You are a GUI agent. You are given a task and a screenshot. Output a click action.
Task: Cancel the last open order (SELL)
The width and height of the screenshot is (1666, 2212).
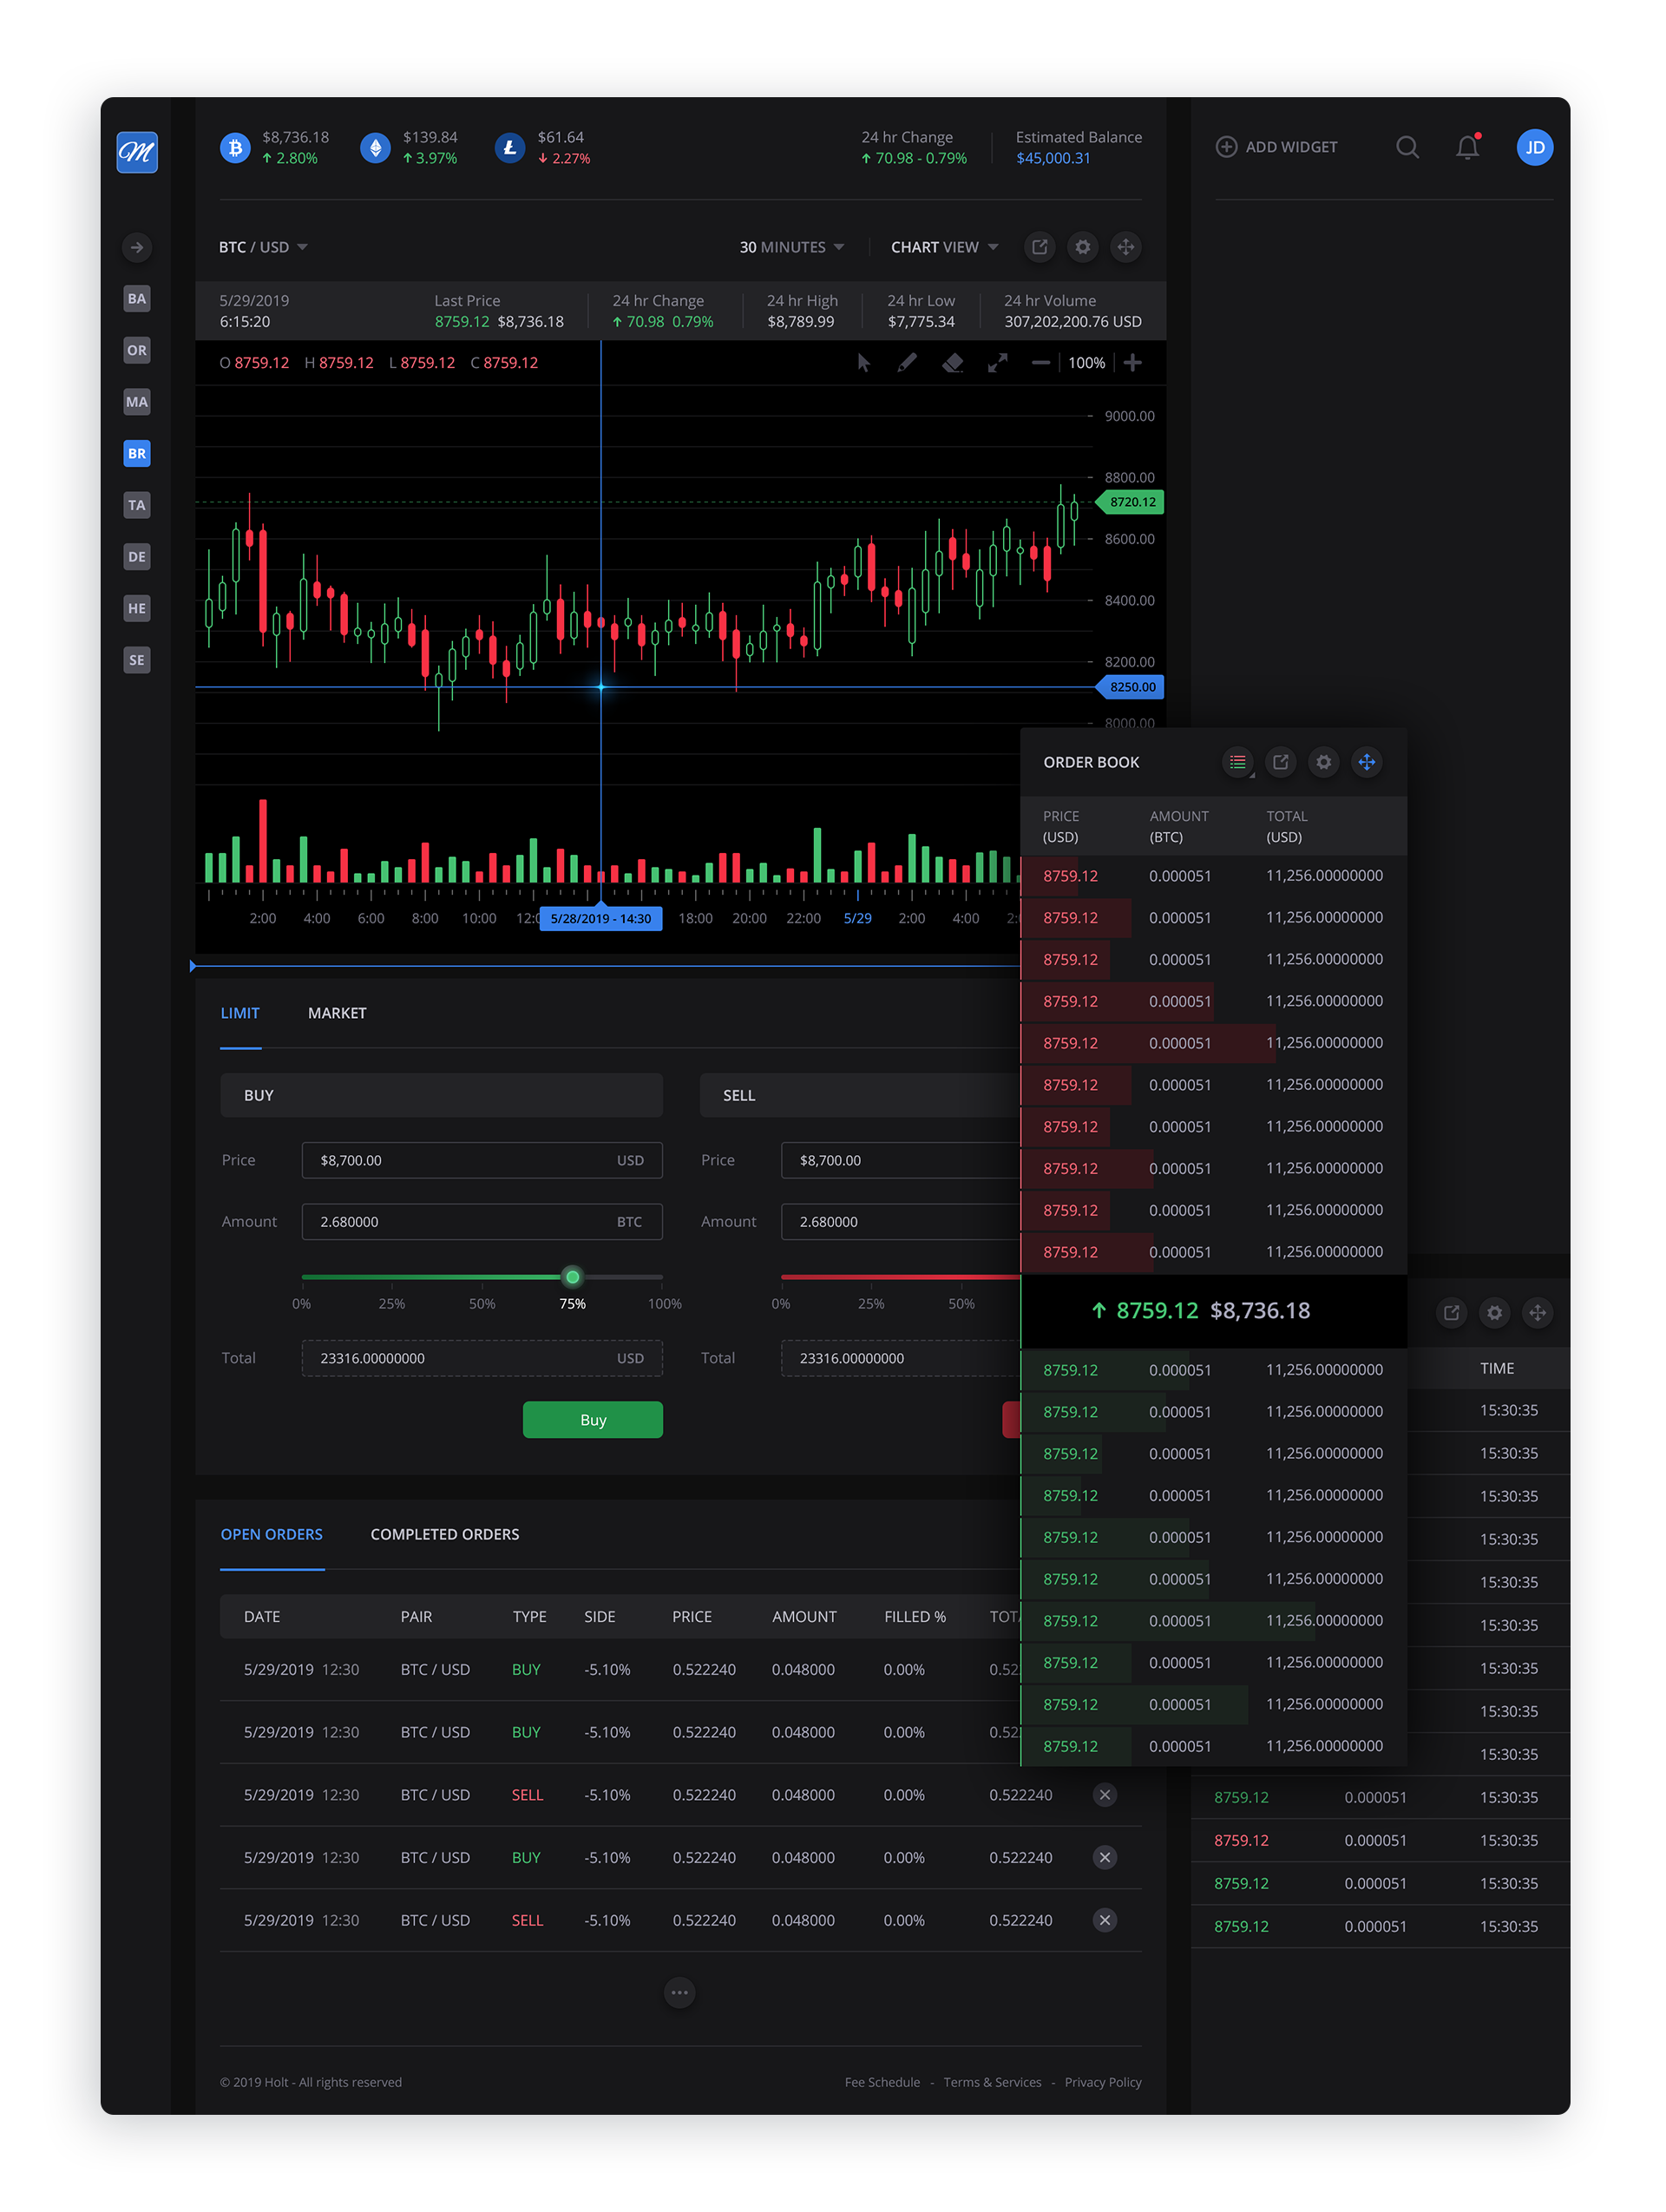click(1105, 1920)
